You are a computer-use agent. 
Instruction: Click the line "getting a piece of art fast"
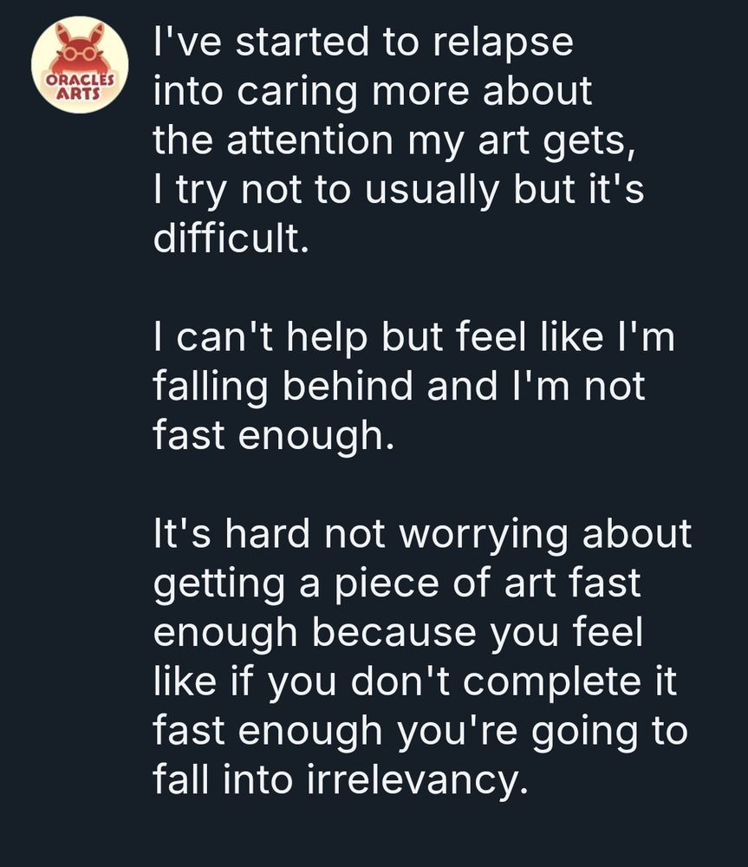coord(396,583)
